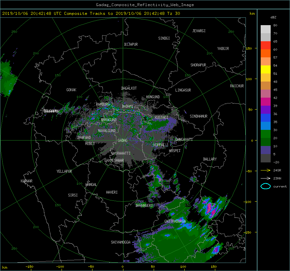
Task: Click the 'current' legend text
Action: [280, 187]
